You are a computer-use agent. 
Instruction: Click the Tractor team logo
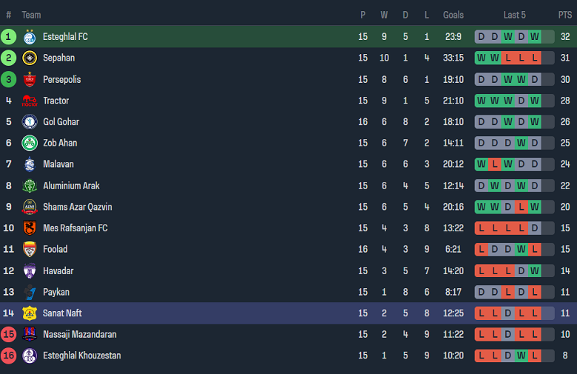(30, 101)
